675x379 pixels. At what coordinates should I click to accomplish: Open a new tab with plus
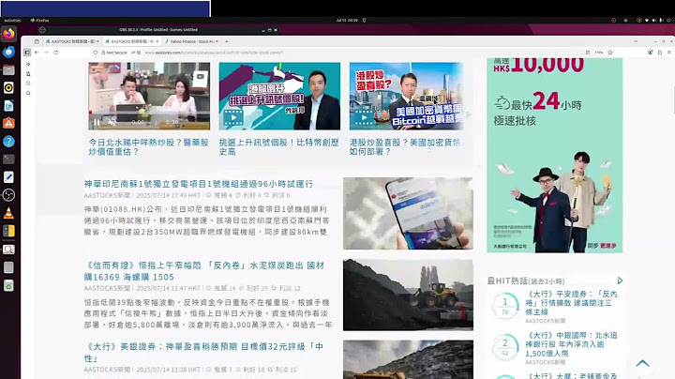(227, 41)
